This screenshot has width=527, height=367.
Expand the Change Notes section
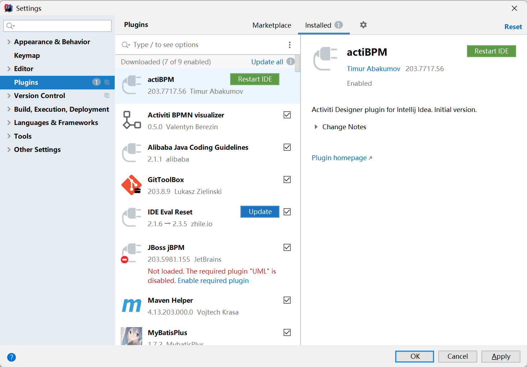(316, 127)
